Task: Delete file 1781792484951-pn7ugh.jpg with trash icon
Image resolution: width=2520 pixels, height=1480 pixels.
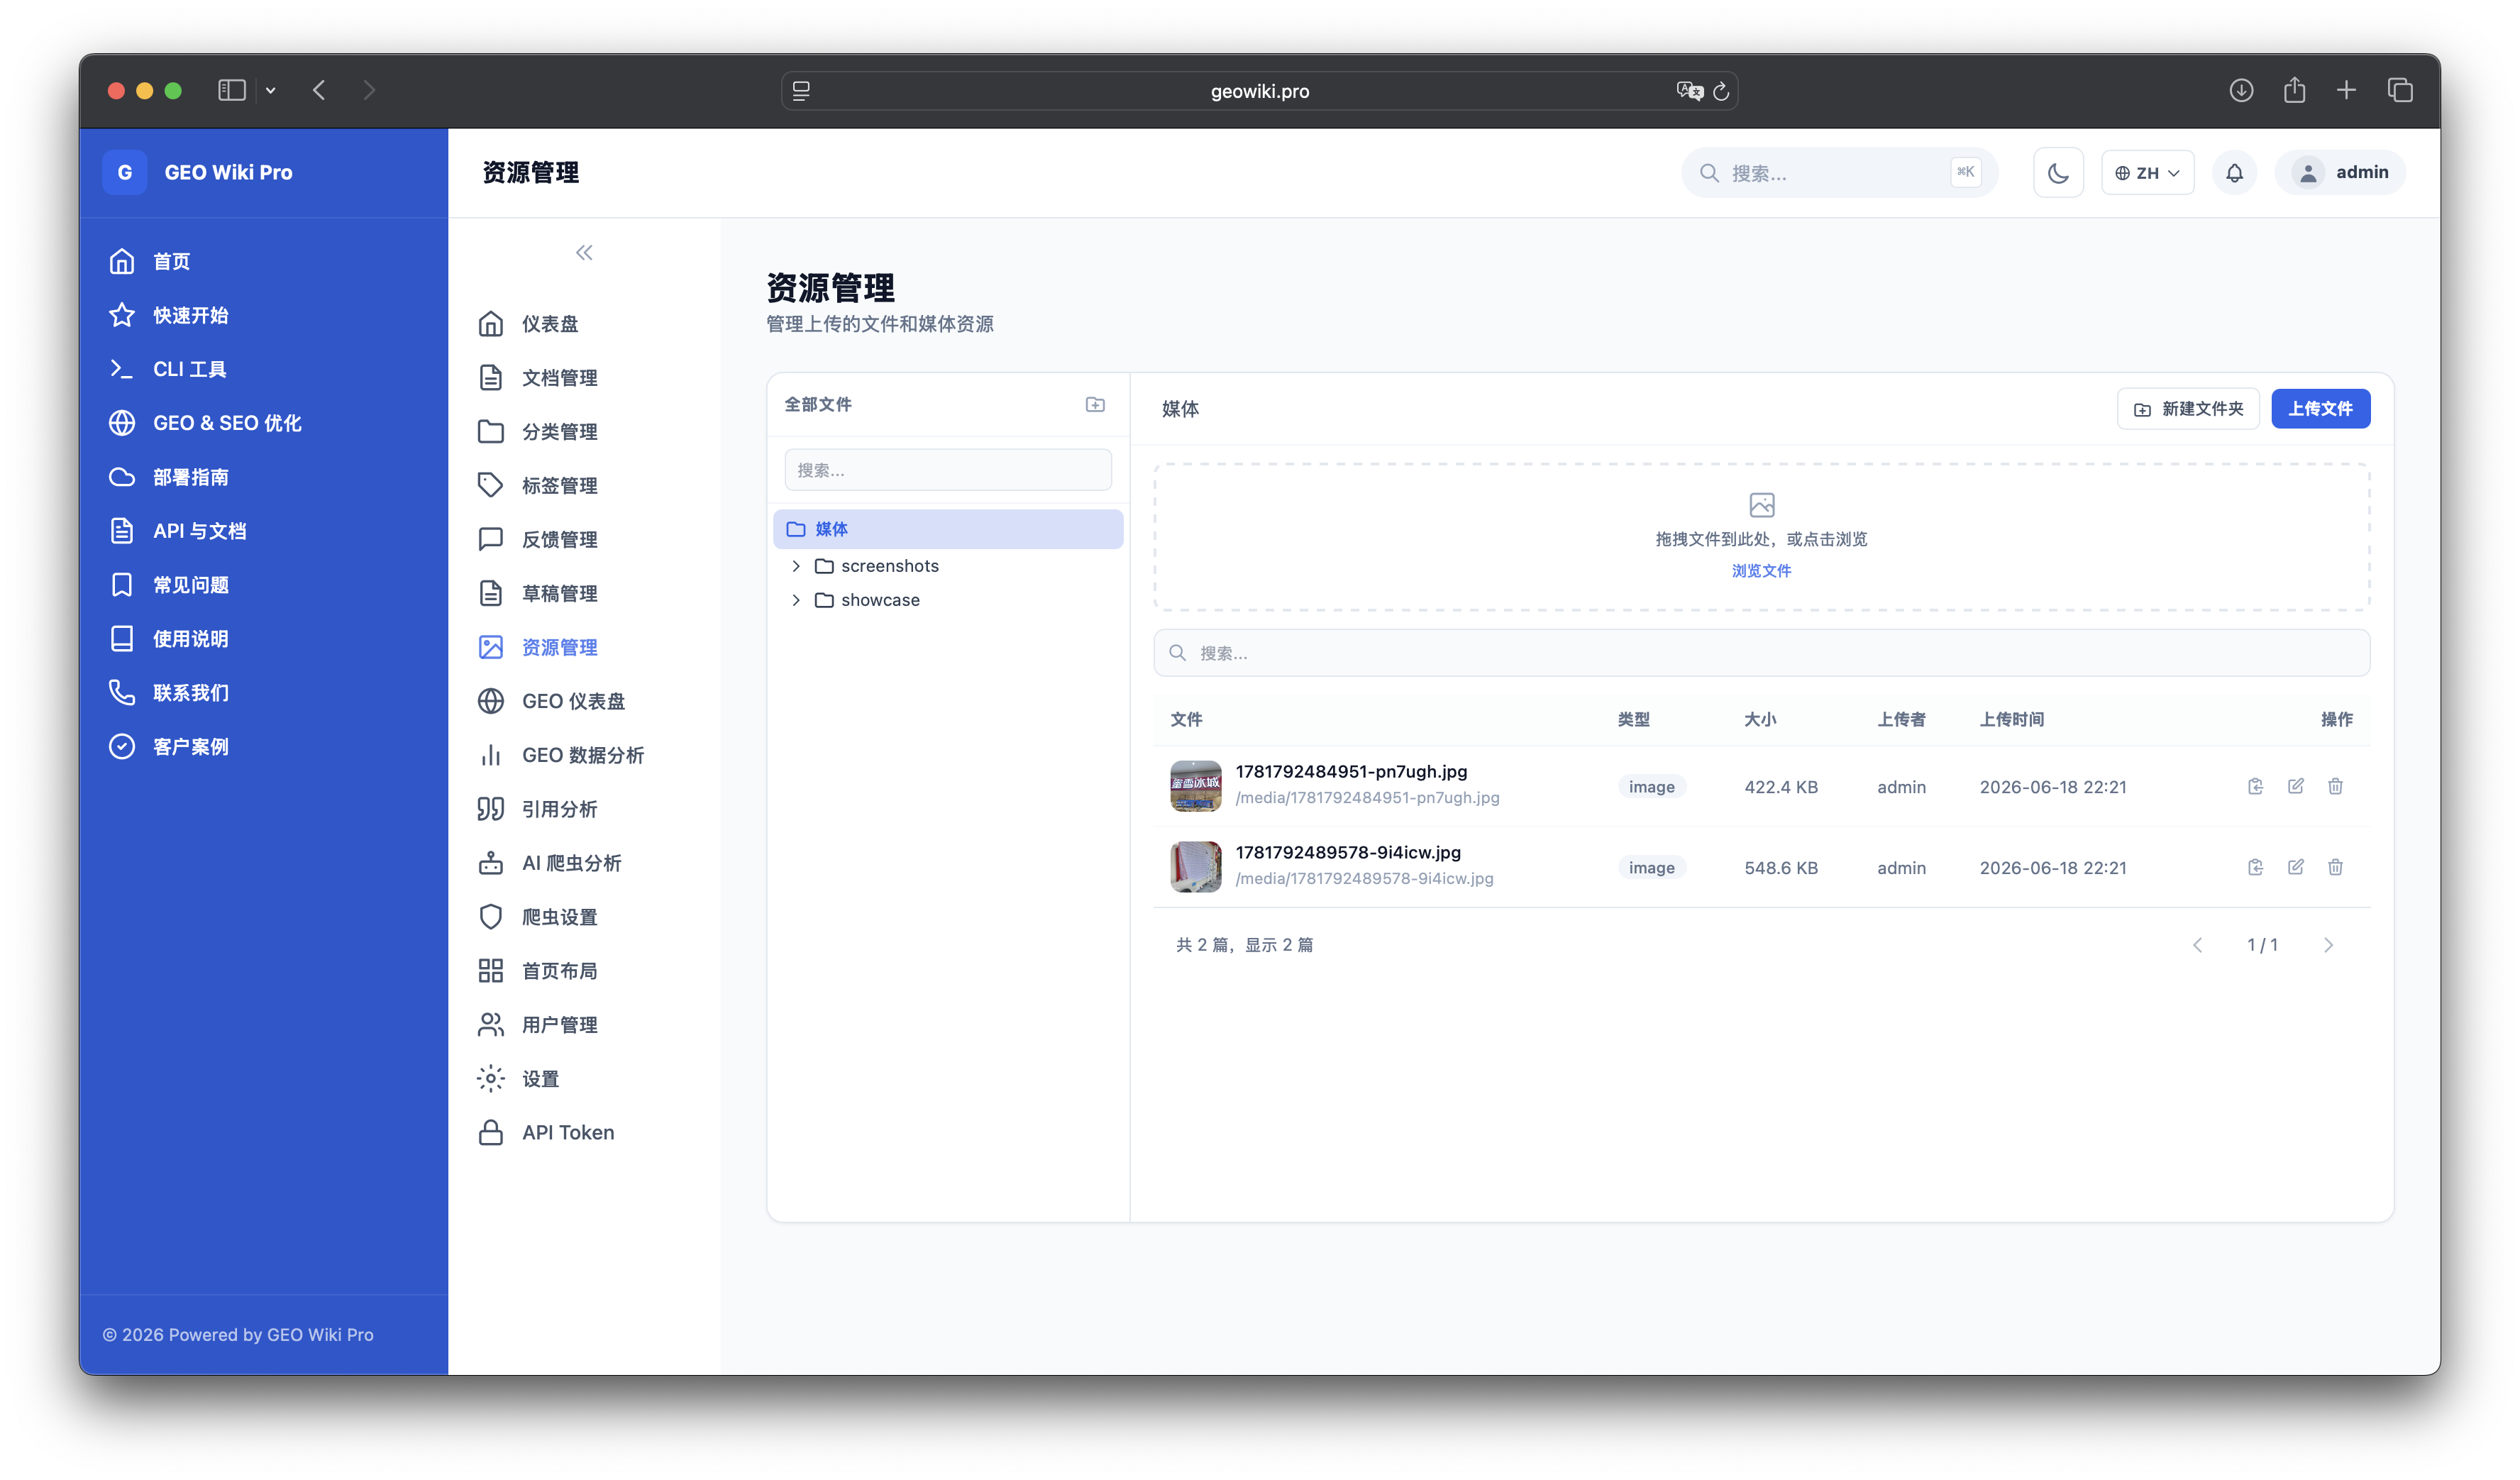Action: point(2335,787)
